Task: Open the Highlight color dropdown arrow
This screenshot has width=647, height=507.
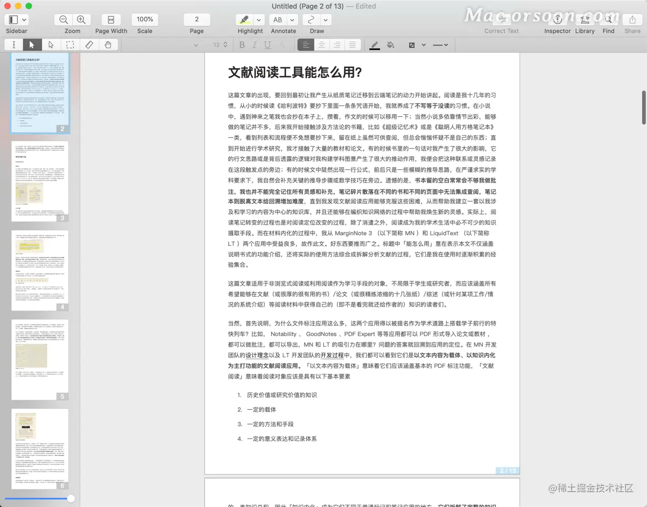Action: click(258, 20)
